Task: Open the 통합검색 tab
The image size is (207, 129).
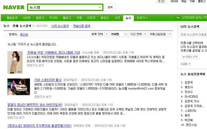Action: click(x=12, y=18)
